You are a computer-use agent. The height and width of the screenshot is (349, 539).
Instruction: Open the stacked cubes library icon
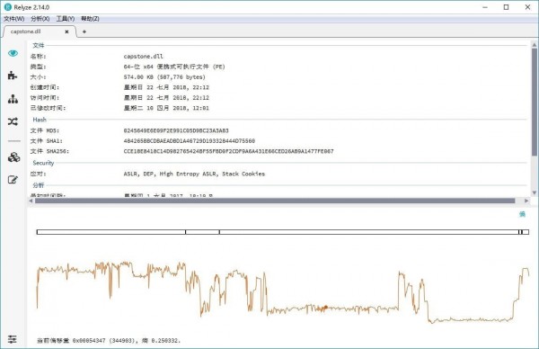[x=13, y=157]
